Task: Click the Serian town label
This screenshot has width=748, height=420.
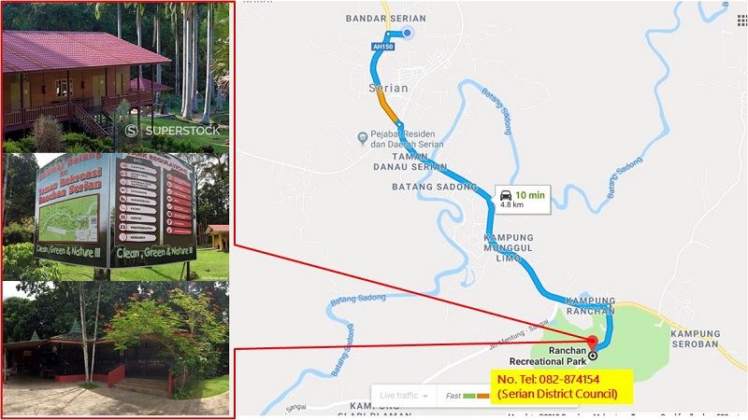Action: 388,88
